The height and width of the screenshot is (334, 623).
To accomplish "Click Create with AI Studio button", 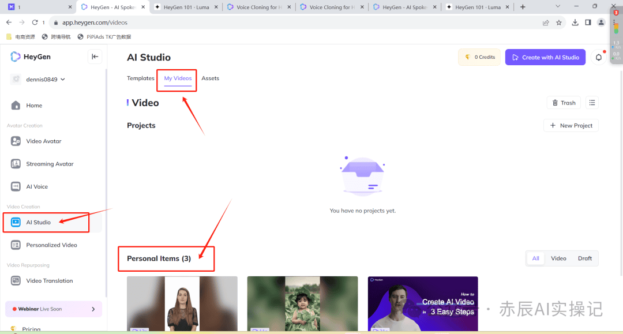I will click(x=545, y=58).
